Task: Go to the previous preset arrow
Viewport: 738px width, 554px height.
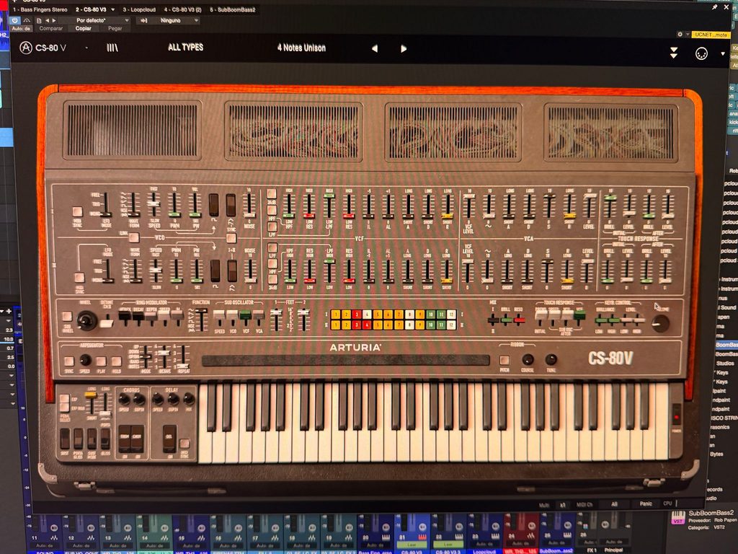Action: click(375, 48)
